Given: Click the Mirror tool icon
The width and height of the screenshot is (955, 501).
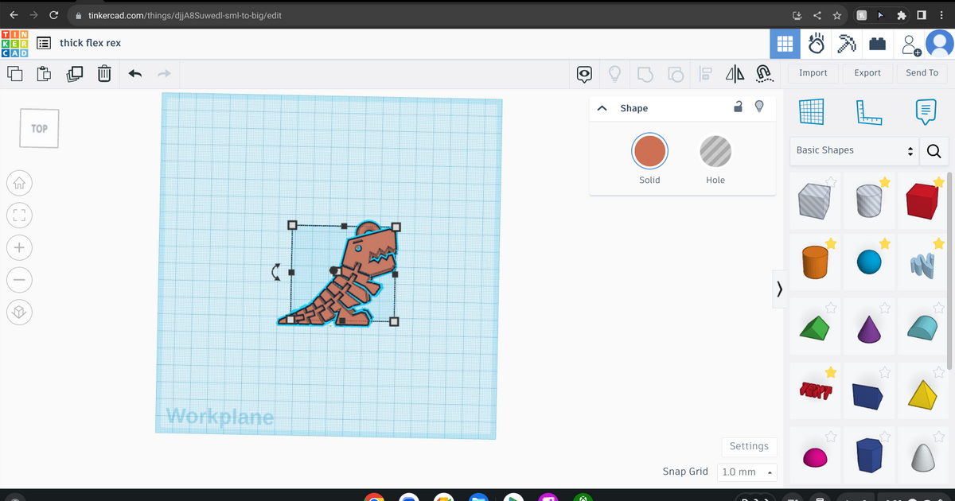Looking at the screenshot, I should coord(735,74).
